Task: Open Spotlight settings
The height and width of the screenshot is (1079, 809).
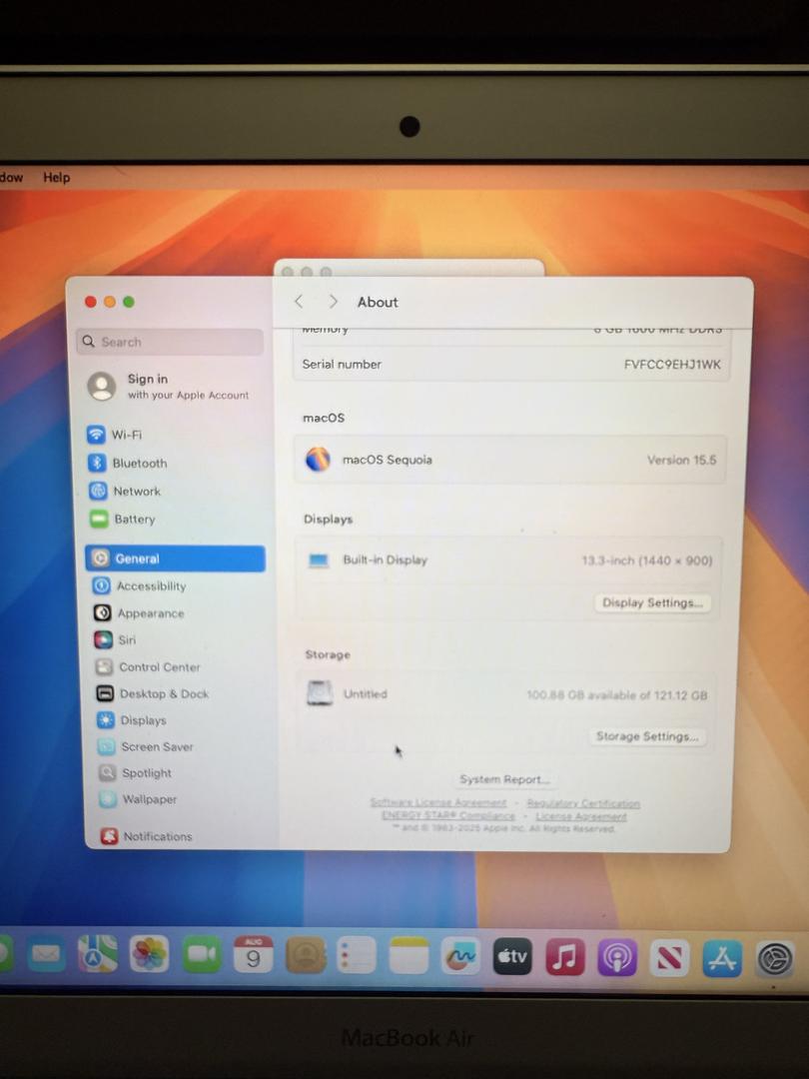Action: pos(136,772)
